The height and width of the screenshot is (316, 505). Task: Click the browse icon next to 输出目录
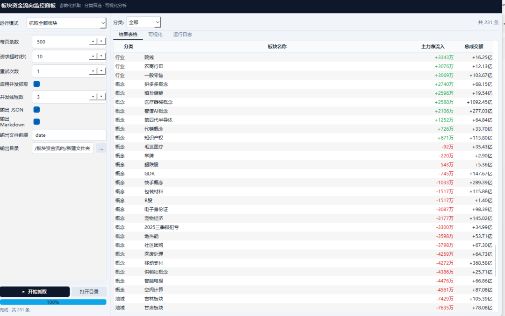(101, 148)
